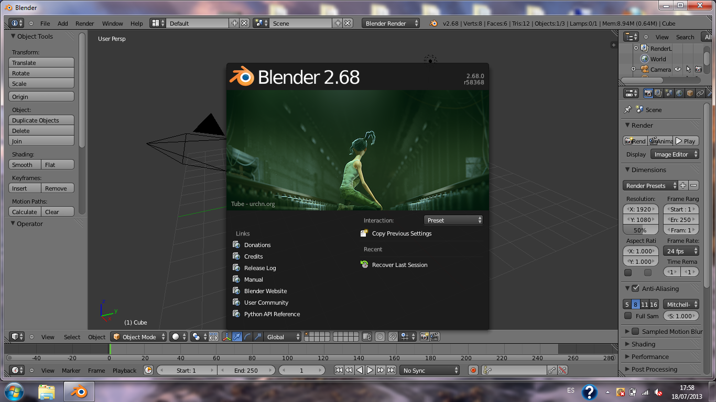Image resolution: width=716 pixels, height=402 pixels.
Task: Open the Object Constraints chain tab
Action: coord(700,93)
